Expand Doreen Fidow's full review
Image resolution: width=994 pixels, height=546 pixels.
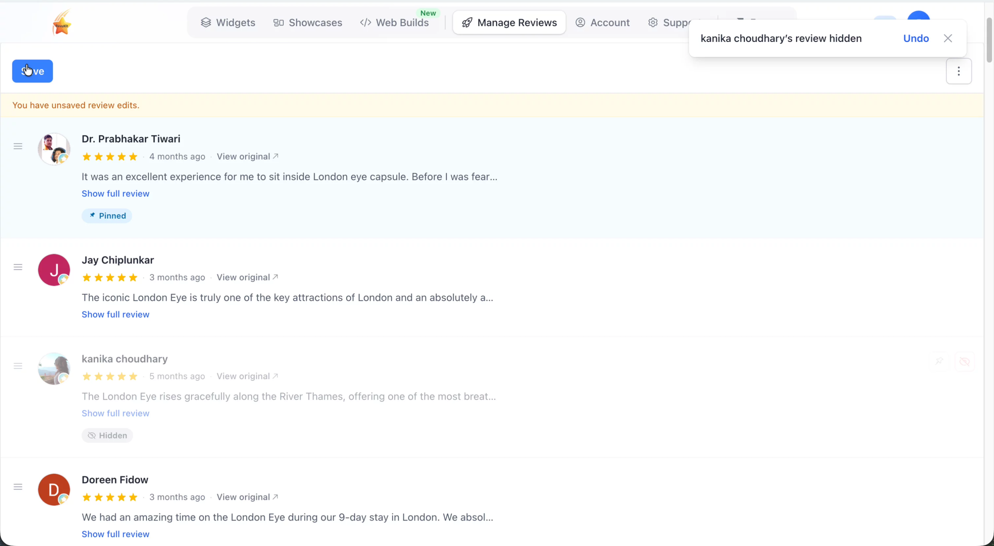[115, 534]
